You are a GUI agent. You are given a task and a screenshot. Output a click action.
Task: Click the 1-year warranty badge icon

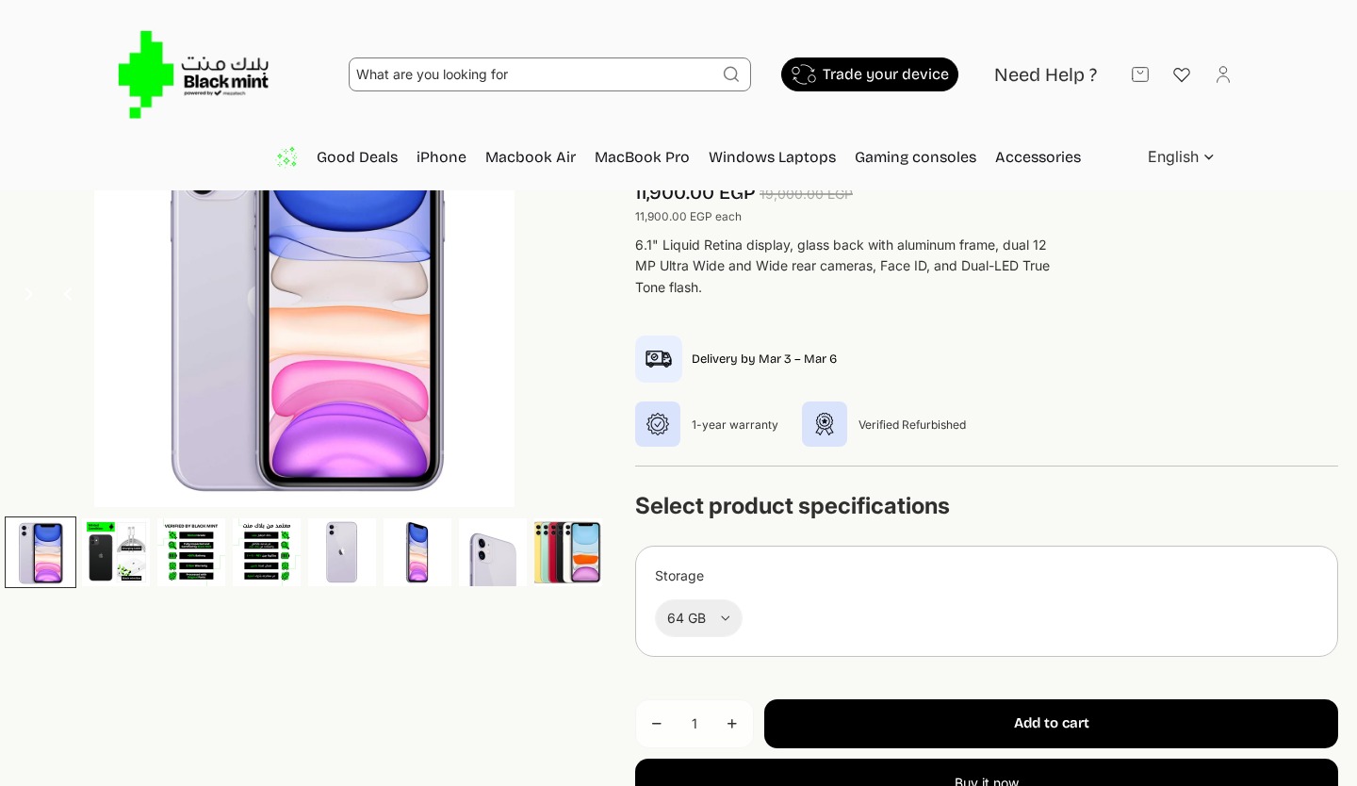[658, 424]
